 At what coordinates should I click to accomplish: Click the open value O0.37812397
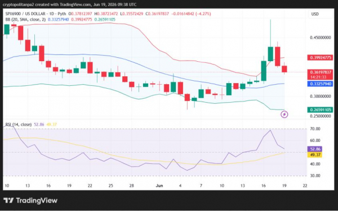point(80,13)
